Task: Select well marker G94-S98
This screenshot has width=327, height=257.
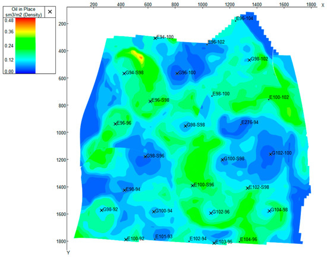Action: (124, 73)
